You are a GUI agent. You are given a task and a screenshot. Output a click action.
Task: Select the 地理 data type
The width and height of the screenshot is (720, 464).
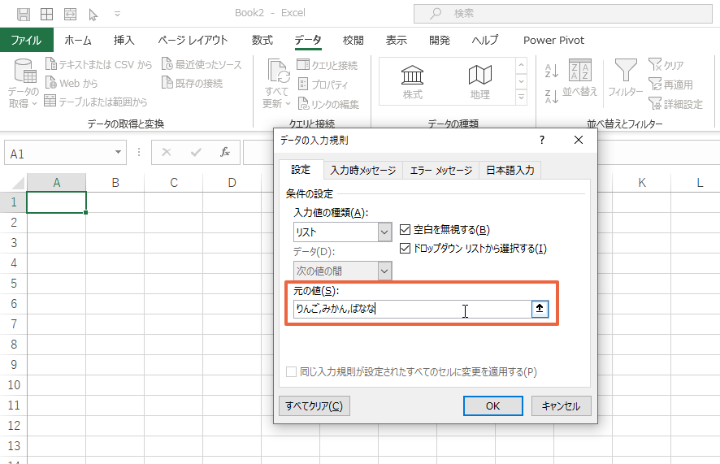pos(479,82)
